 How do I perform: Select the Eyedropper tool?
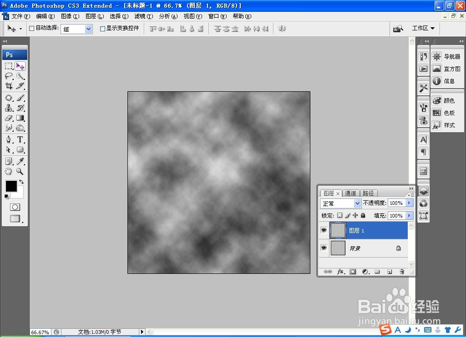click(20, 161)
